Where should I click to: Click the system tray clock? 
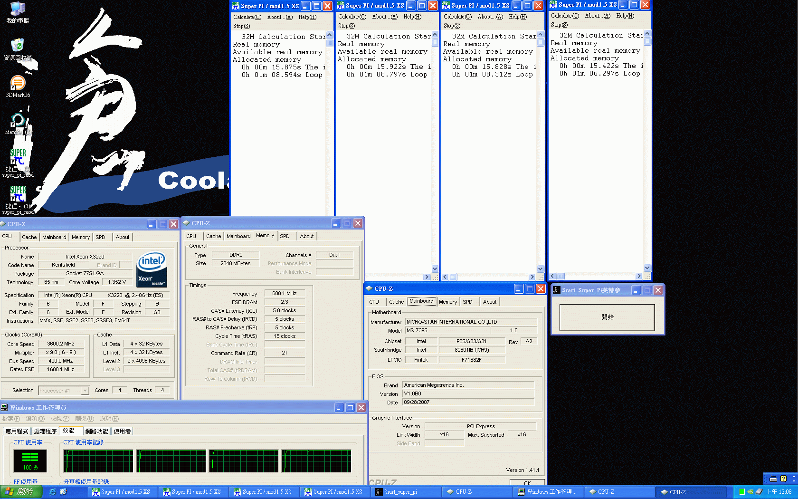coord(779,492)
